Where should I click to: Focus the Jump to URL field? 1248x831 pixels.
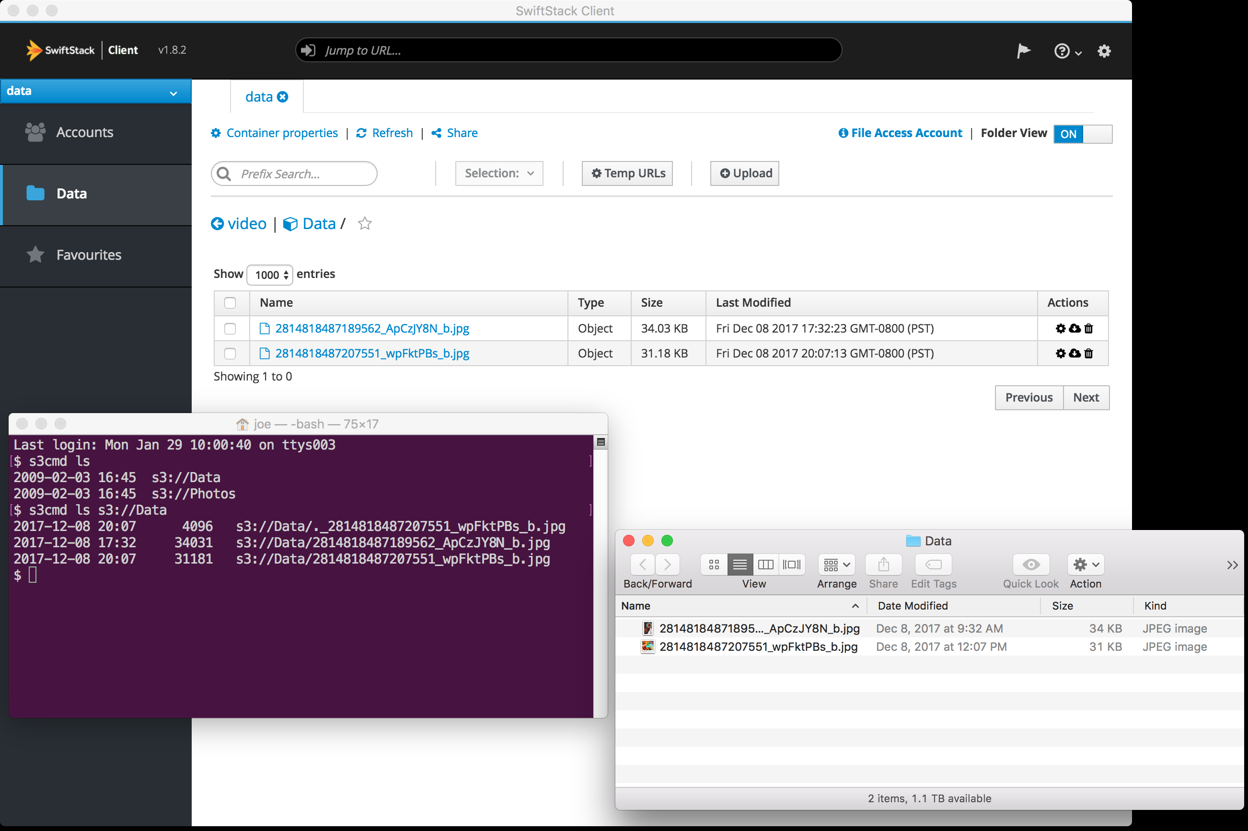click(568, 50)
